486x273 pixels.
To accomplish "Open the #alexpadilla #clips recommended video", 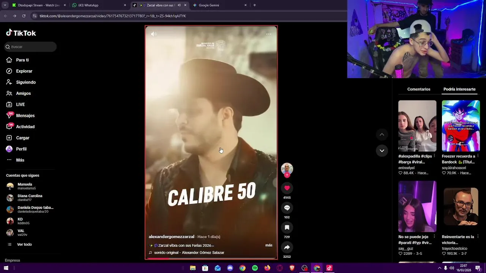I will pos(417,126).
